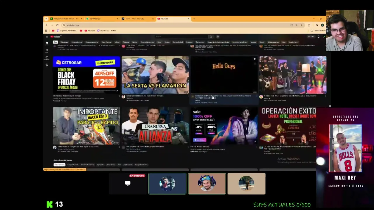The image size is (374, 210).
Task: Open more options for Una Nueva Alianza video
Action: [188, 147]
